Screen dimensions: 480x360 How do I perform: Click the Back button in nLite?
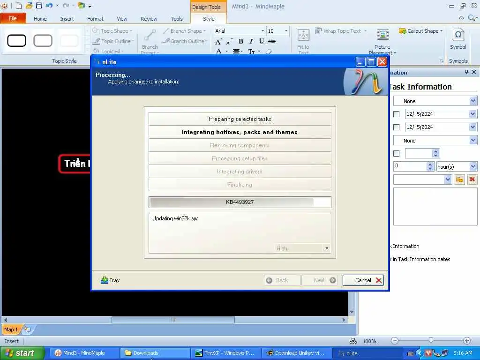(x=282, y=280)
